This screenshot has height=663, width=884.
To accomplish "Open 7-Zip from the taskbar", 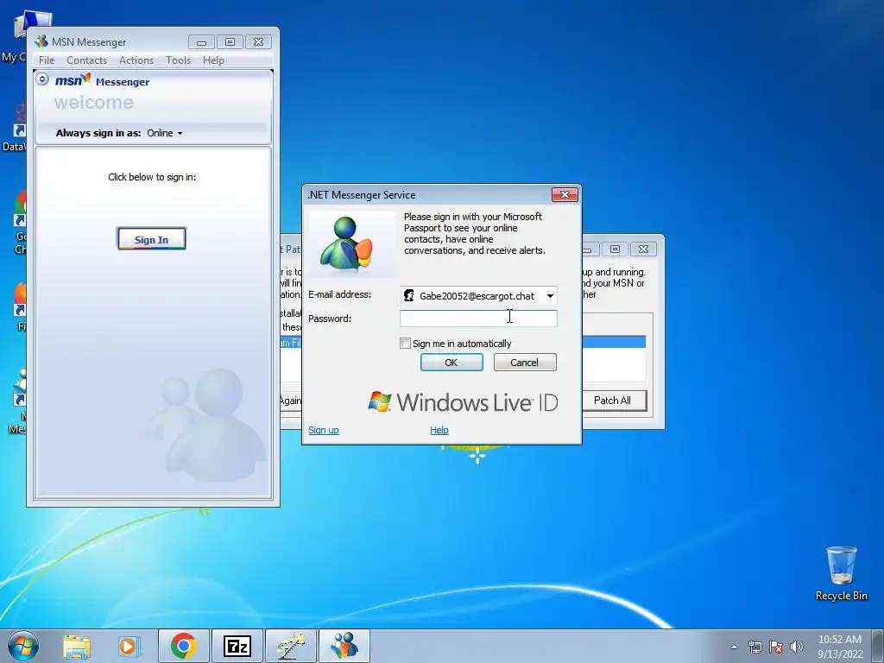I will click(237, 646).
